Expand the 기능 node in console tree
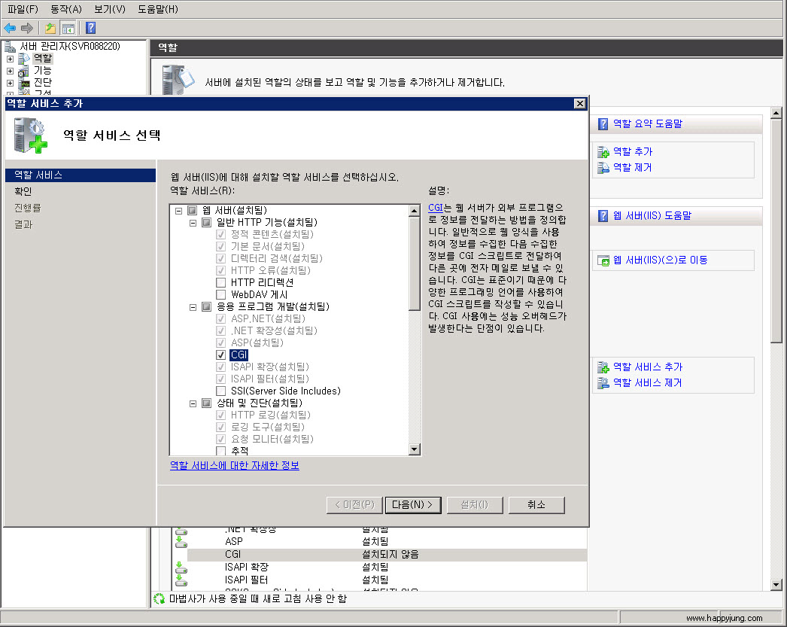 click(10, 72)
